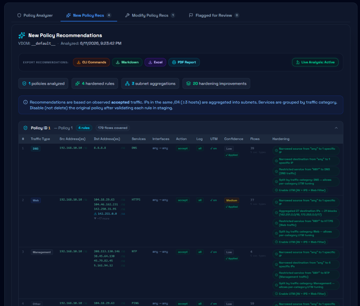Click 'Aggregated 27 destination IPs' hardening tag
This screenshot has width=360, height=306.
306,213
